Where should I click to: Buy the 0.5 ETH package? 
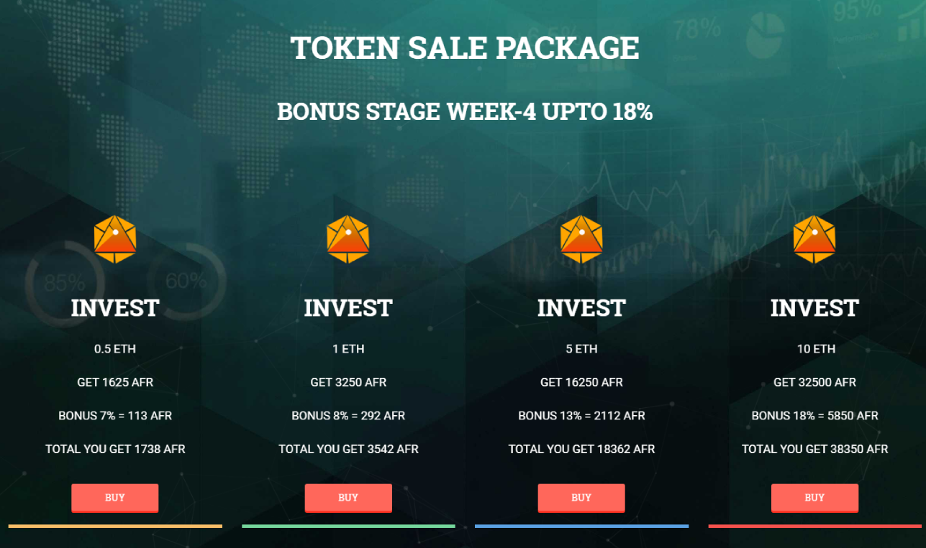point(115,498)
